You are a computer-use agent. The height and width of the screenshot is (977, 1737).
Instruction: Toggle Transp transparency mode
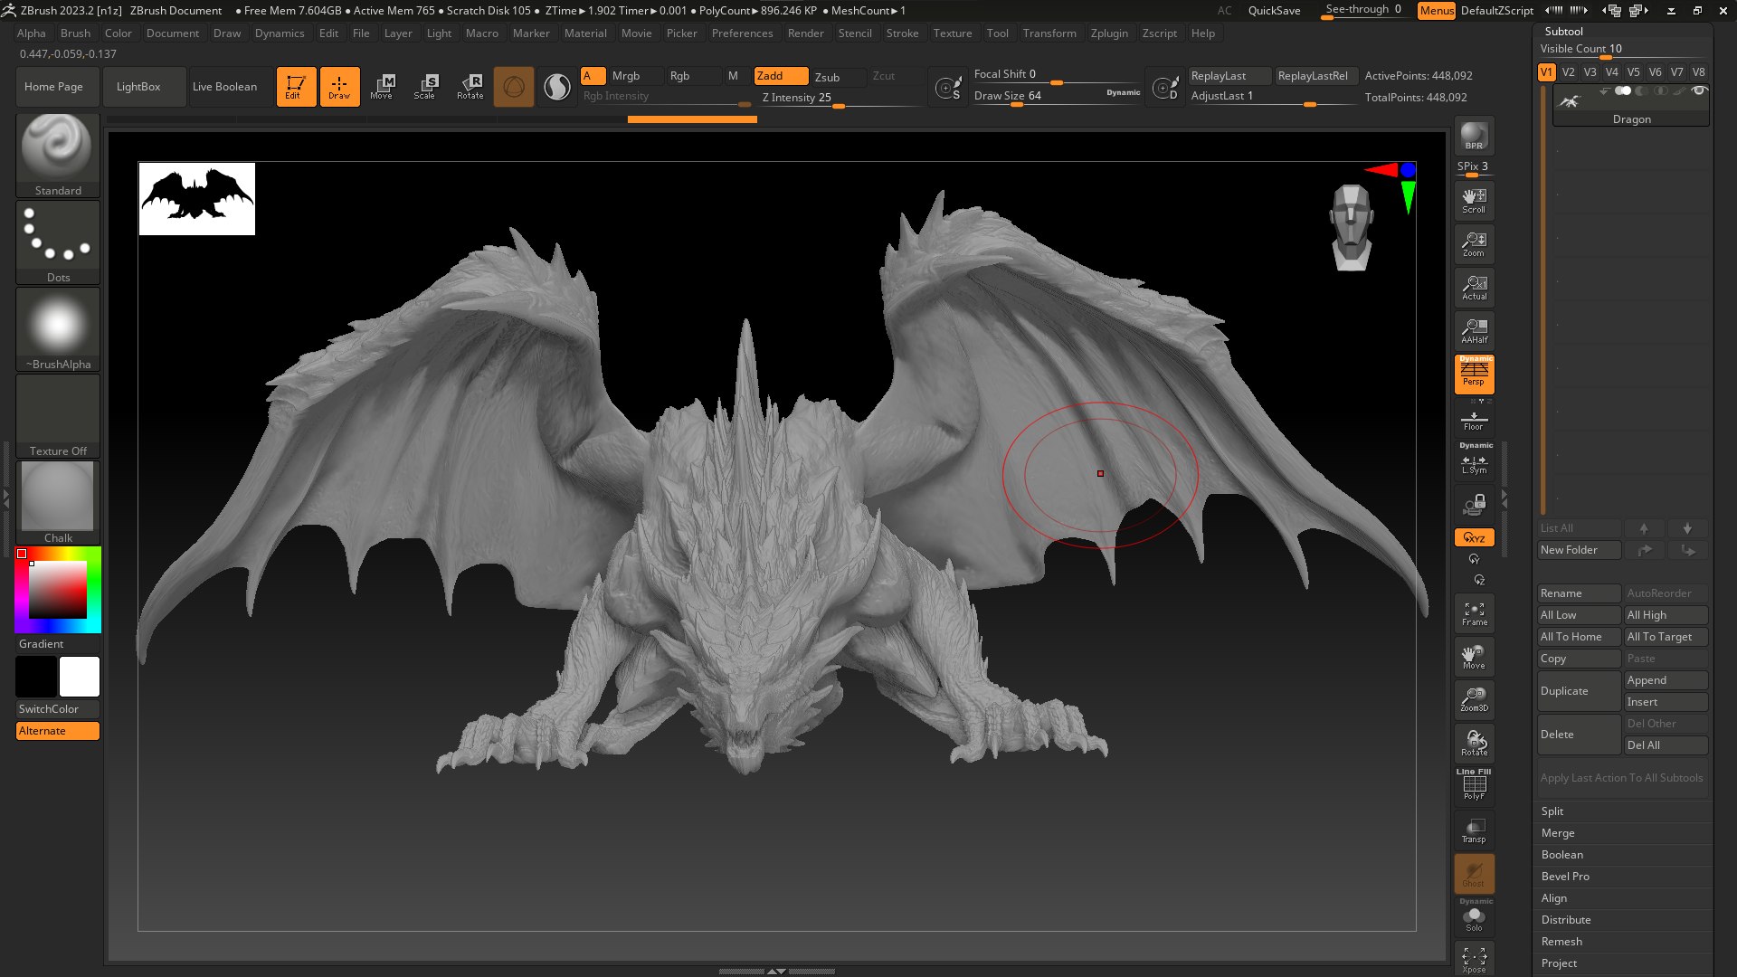click(1474, 830)
